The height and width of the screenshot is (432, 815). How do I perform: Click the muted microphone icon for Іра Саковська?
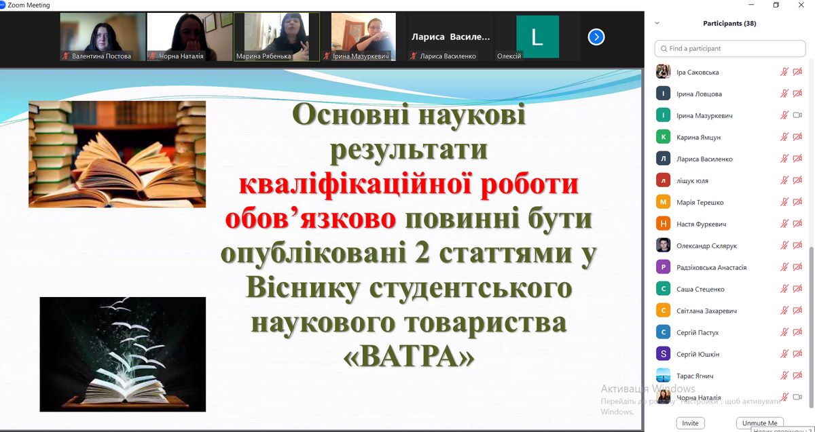[784, 72]
